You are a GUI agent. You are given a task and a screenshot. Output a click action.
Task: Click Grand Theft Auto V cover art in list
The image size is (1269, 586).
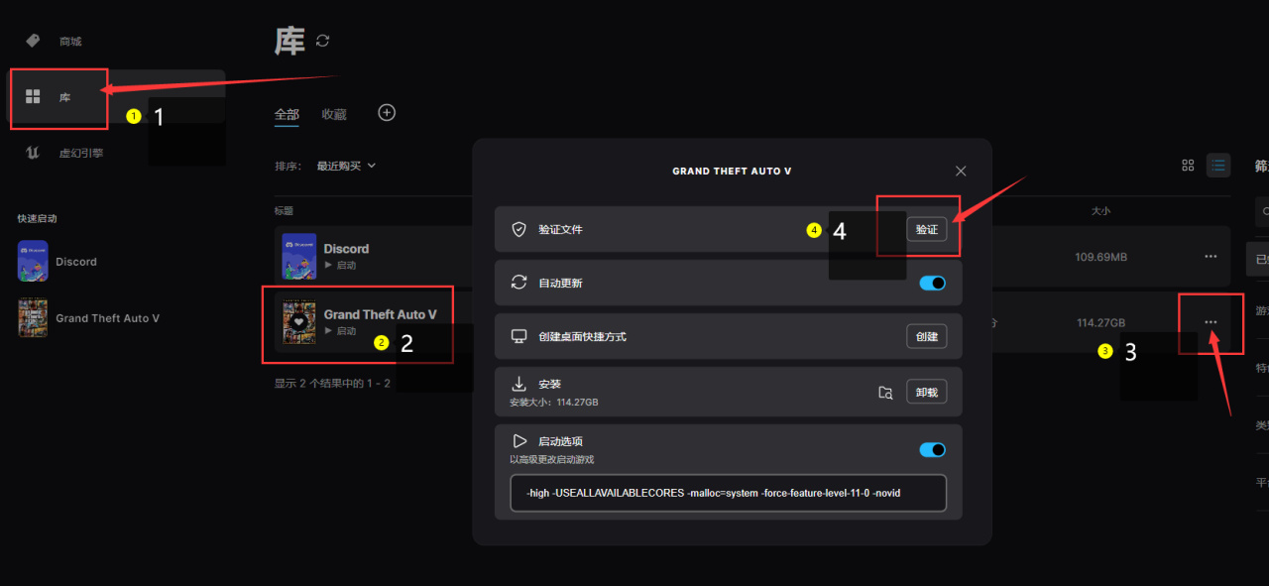click(x=299, y=322)
